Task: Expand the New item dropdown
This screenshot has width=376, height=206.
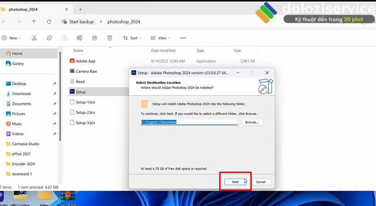Action: click(x=11, y=38)
